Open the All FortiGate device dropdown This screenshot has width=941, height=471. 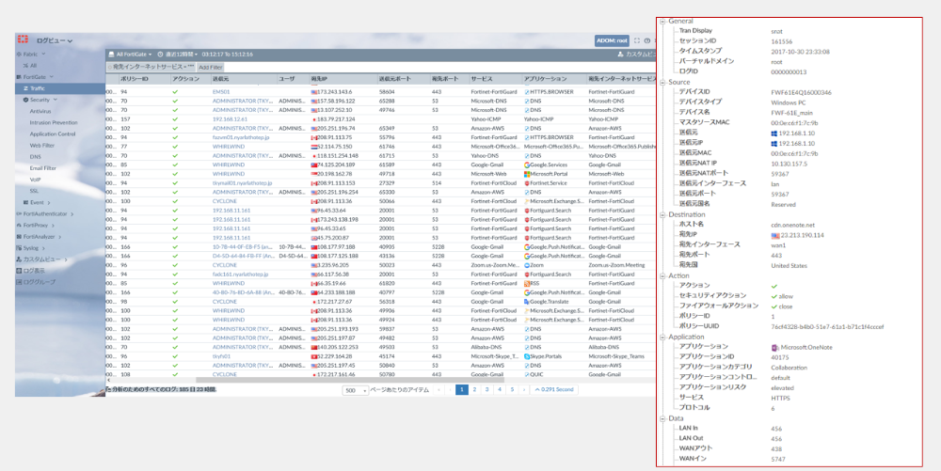tap(130, 54)
